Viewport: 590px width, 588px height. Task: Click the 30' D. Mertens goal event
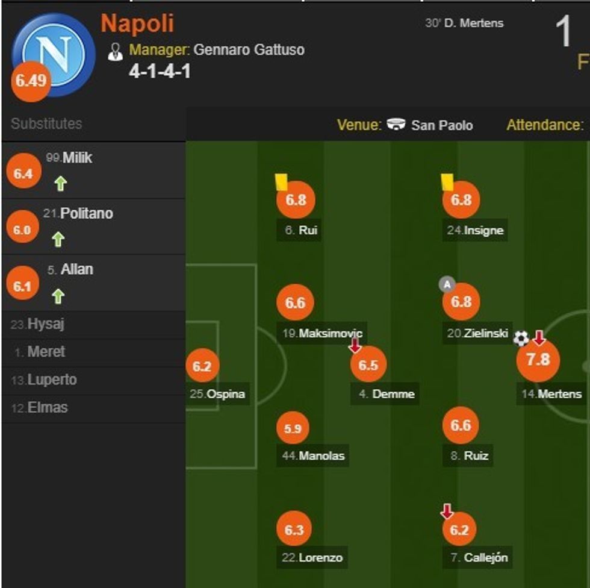click(464, 24)
